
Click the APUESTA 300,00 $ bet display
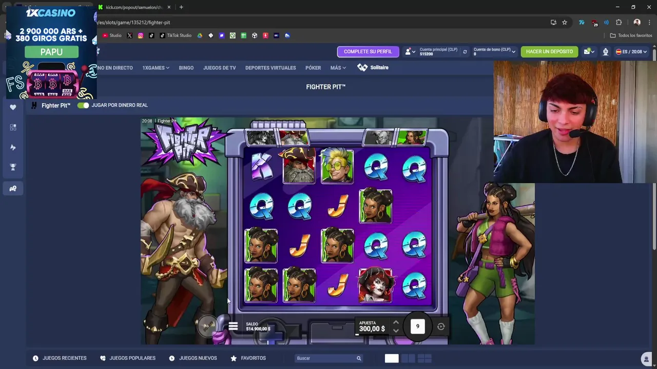click(x=372, y=326)
